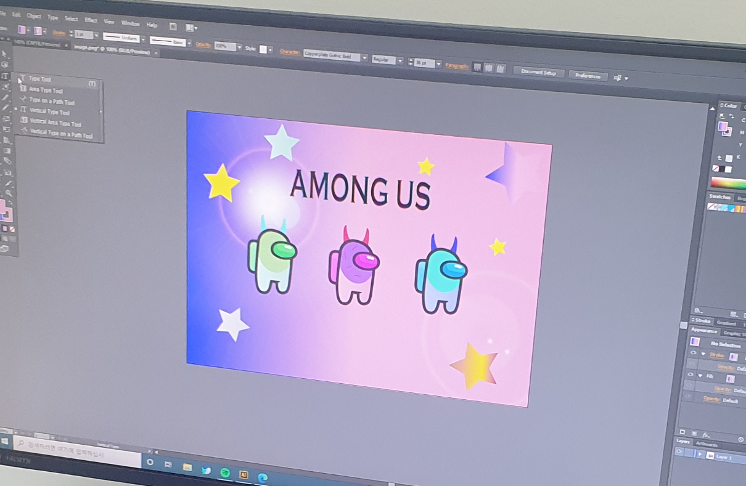This screenshot has height=486, width=746.
Task: Open the Window menu
Action: pyautogui.click(x=130, y=23)
